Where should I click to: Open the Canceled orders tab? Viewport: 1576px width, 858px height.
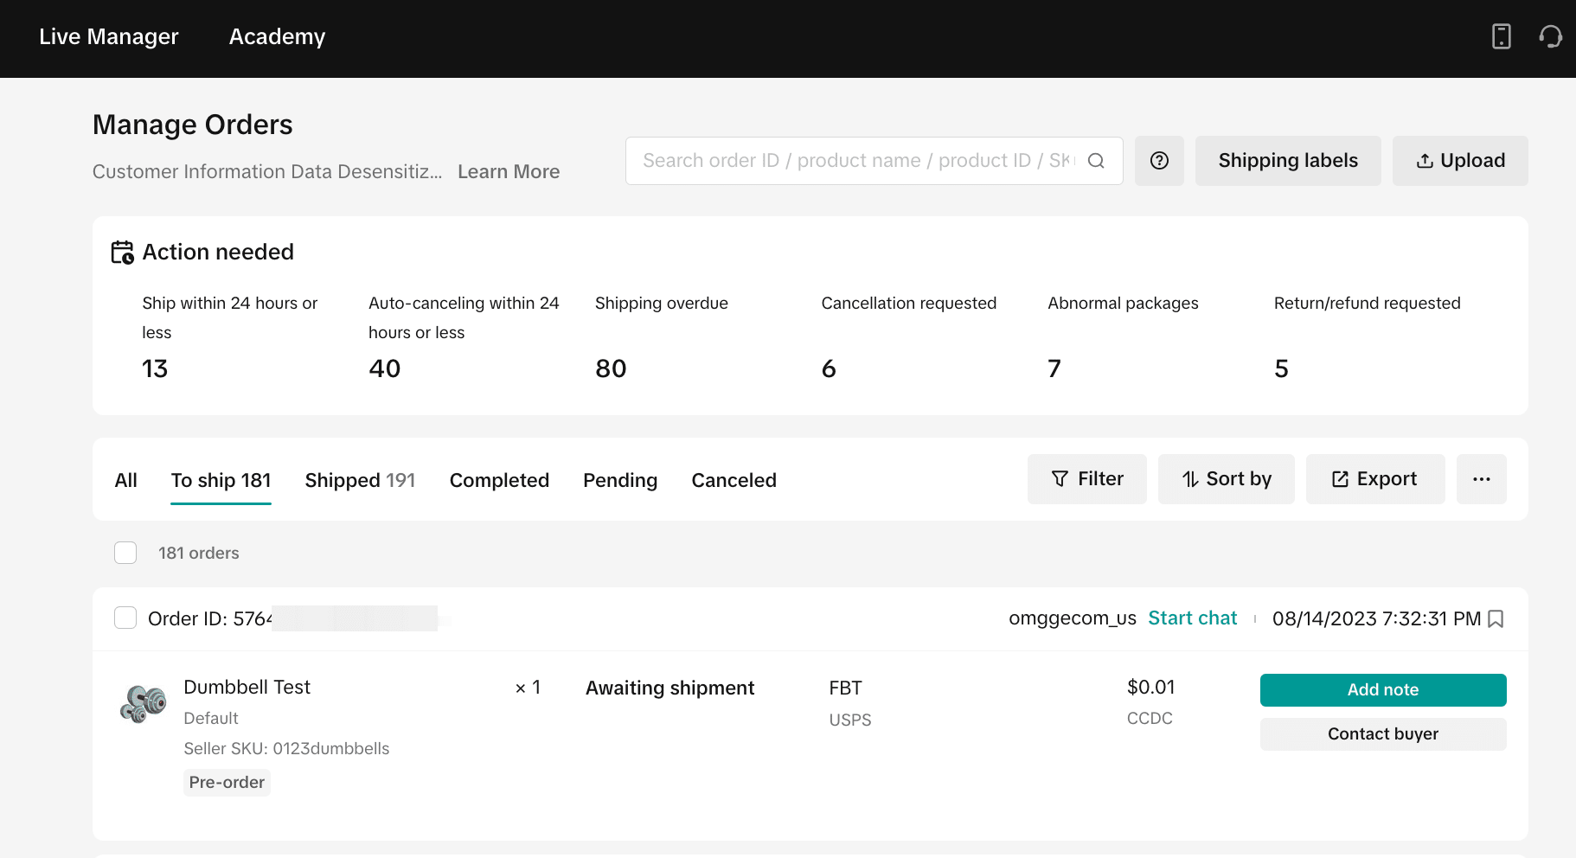click(x=734, y=481)
